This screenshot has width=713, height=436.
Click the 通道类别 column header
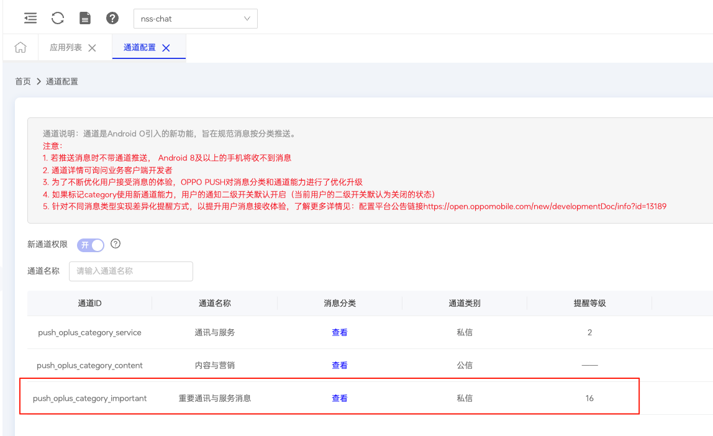point(465,303)
